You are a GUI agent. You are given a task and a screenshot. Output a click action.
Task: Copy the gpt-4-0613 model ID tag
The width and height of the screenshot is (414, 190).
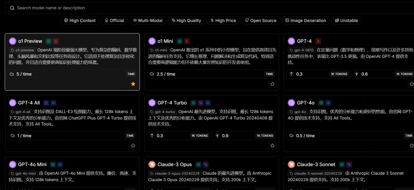[302, 50]
